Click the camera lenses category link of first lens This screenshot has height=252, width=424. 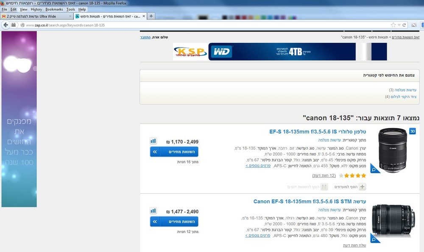329,140
